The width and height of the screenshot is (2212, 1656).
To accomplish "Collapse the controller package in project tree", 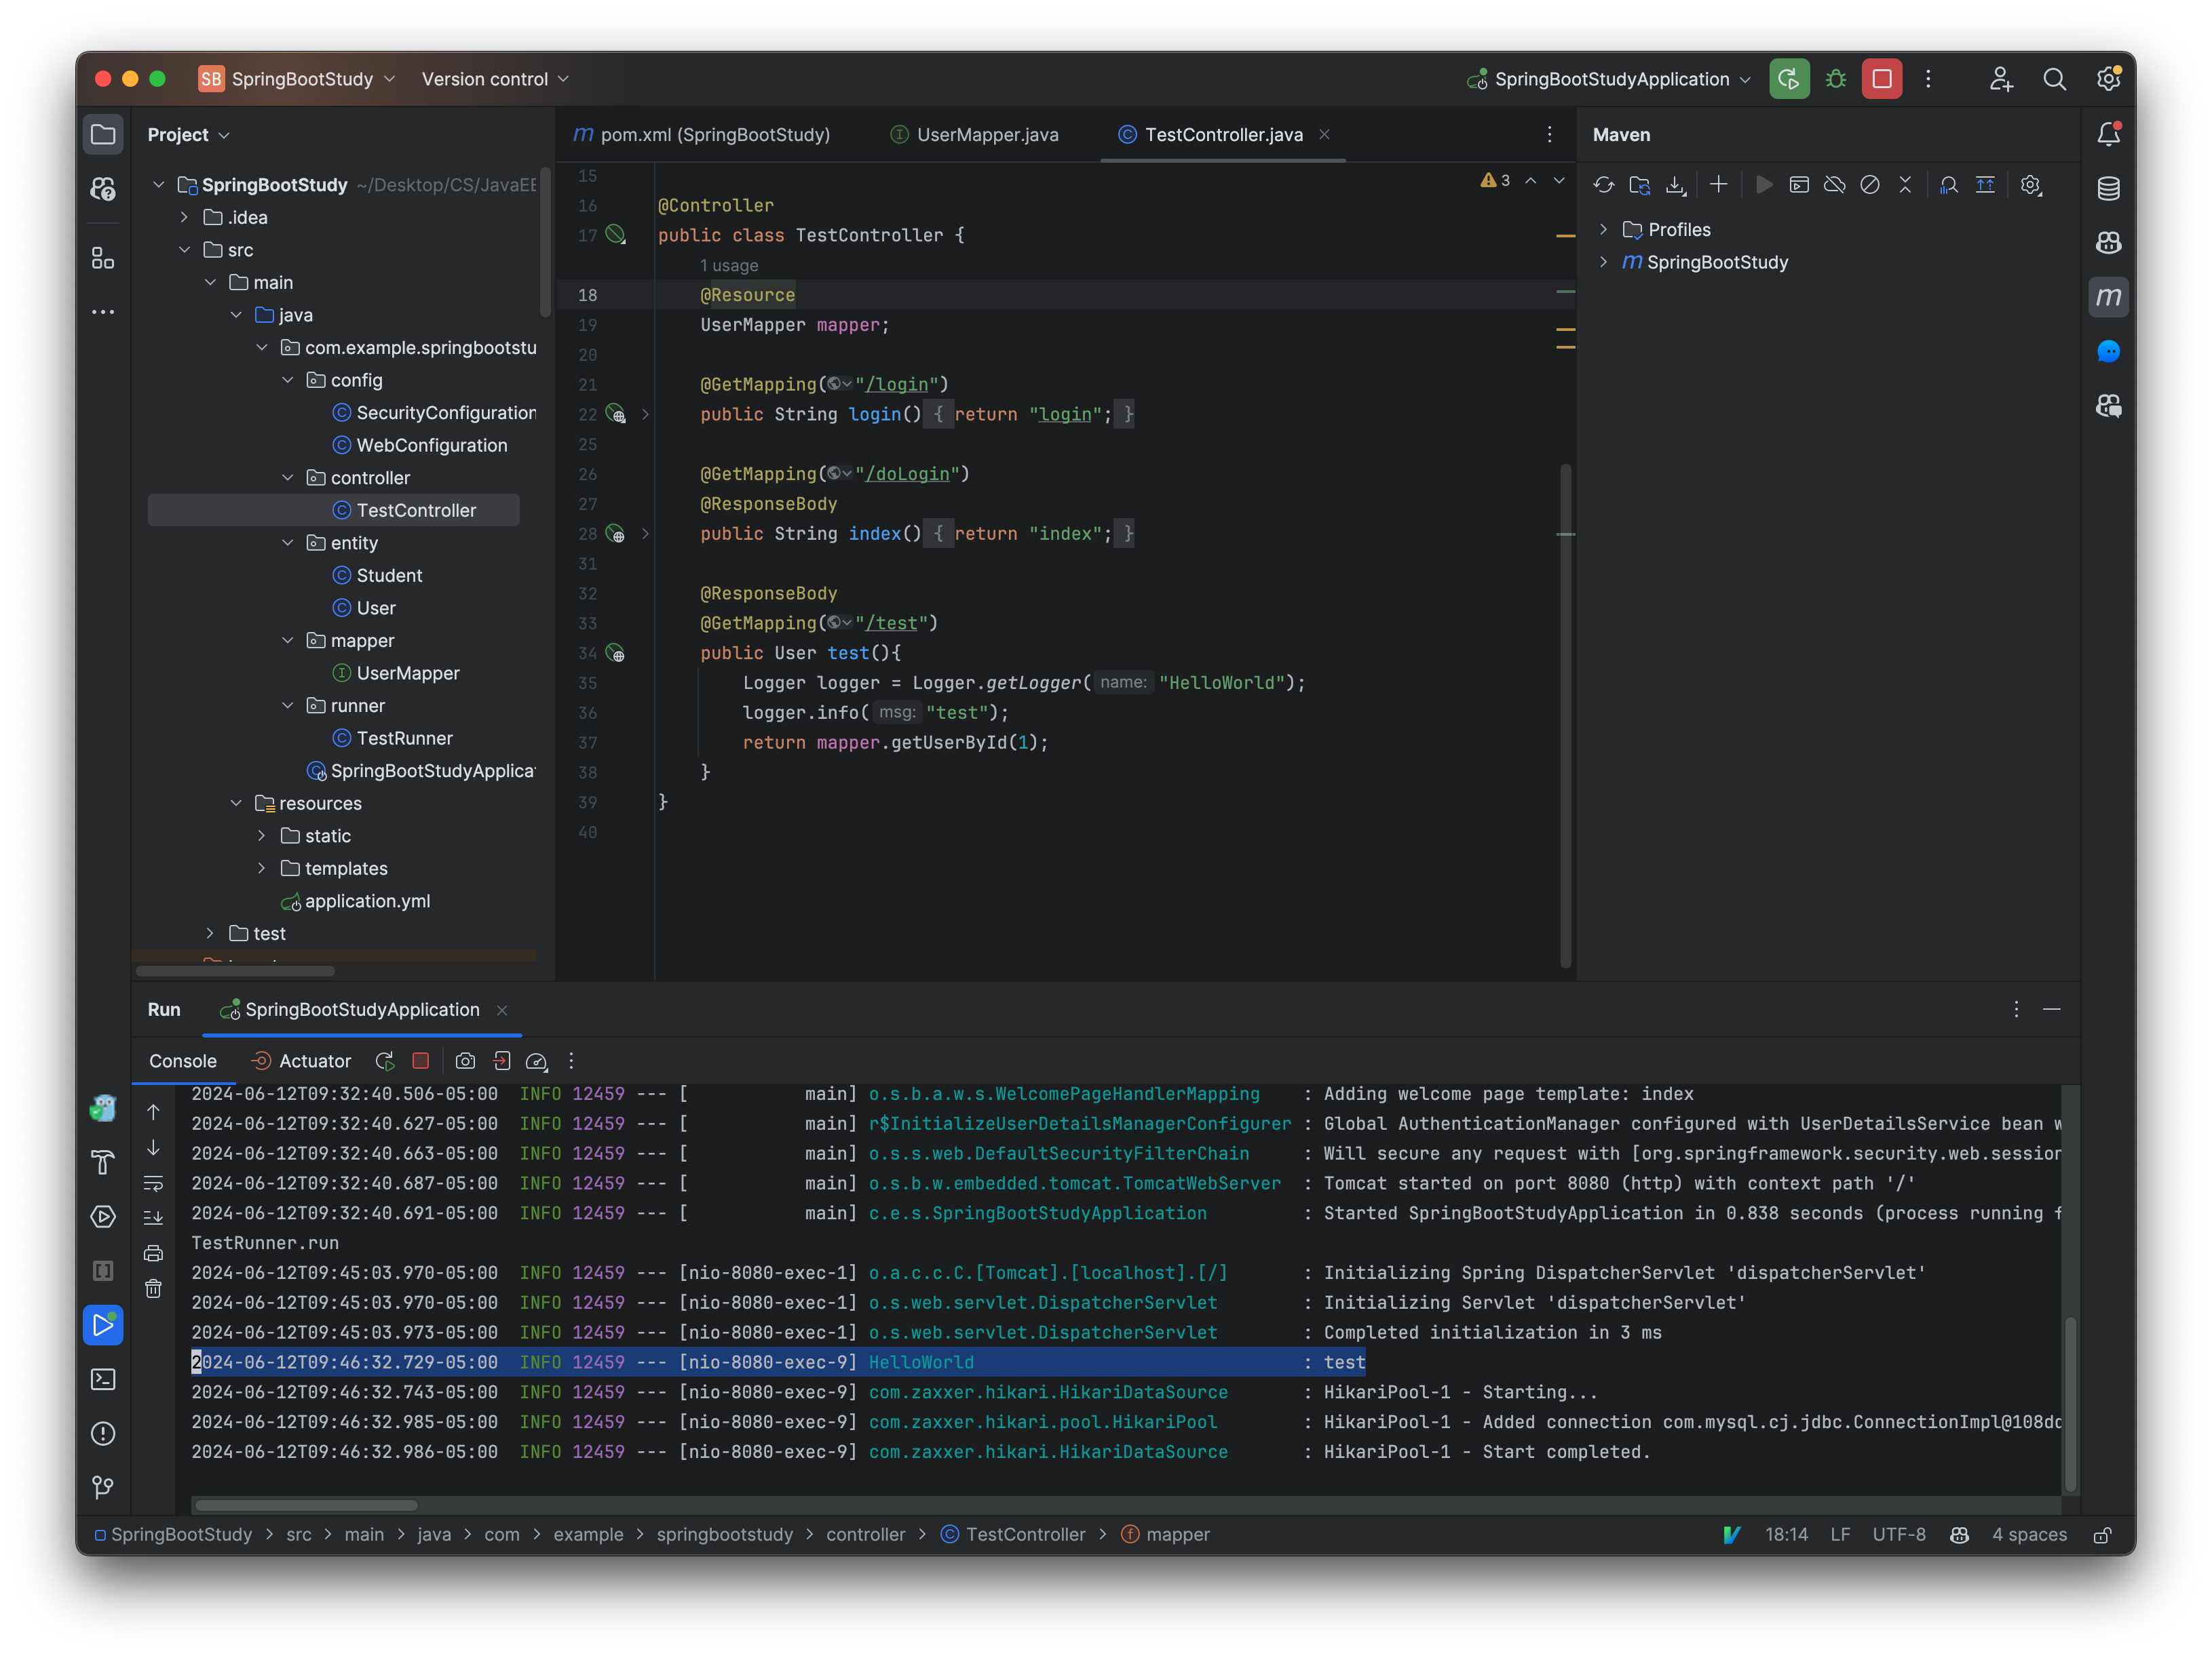I will coord(289,477).
